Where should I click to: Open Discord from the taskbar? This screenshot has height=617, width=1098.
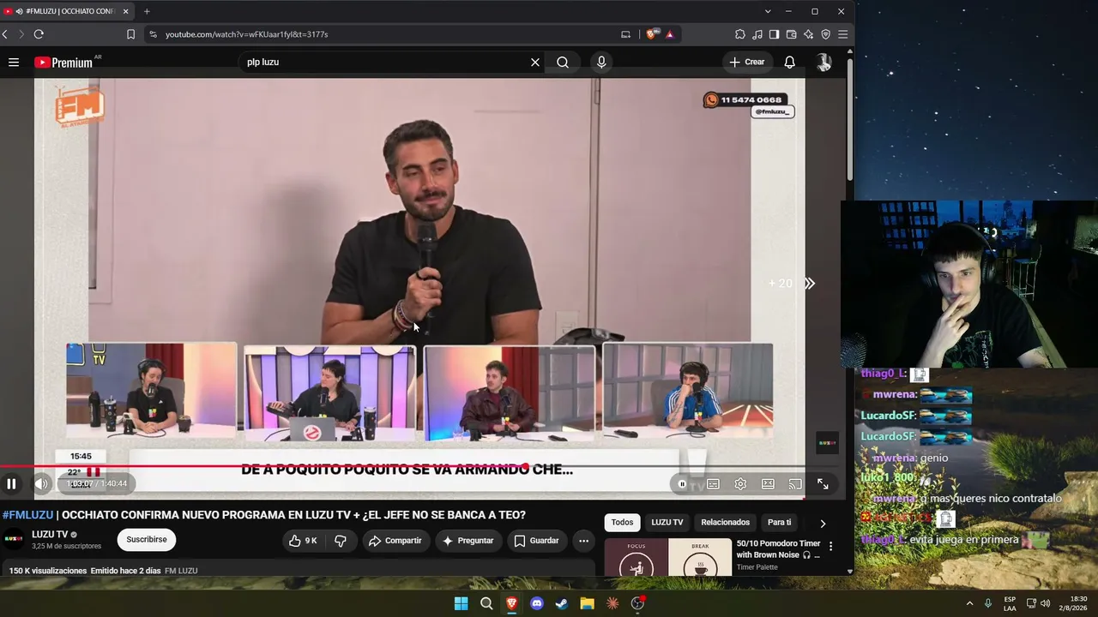(537, 603)
